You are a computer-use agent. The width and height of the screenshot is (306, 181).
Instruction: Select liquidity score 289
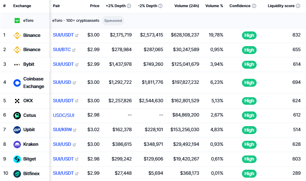(297, 173)
